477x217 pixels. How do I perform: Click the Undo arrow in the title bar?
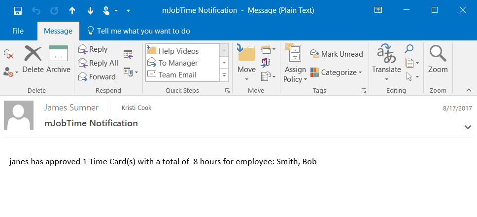click(36, 11)
